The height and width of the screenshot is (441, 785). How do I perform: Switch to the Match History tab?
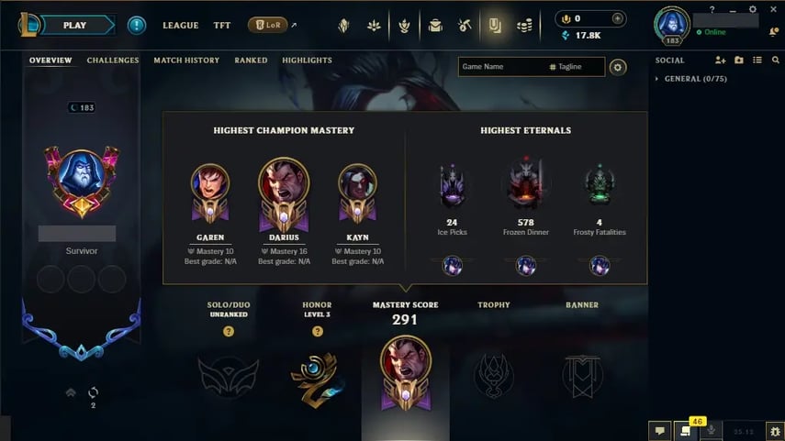coord(186,60)
